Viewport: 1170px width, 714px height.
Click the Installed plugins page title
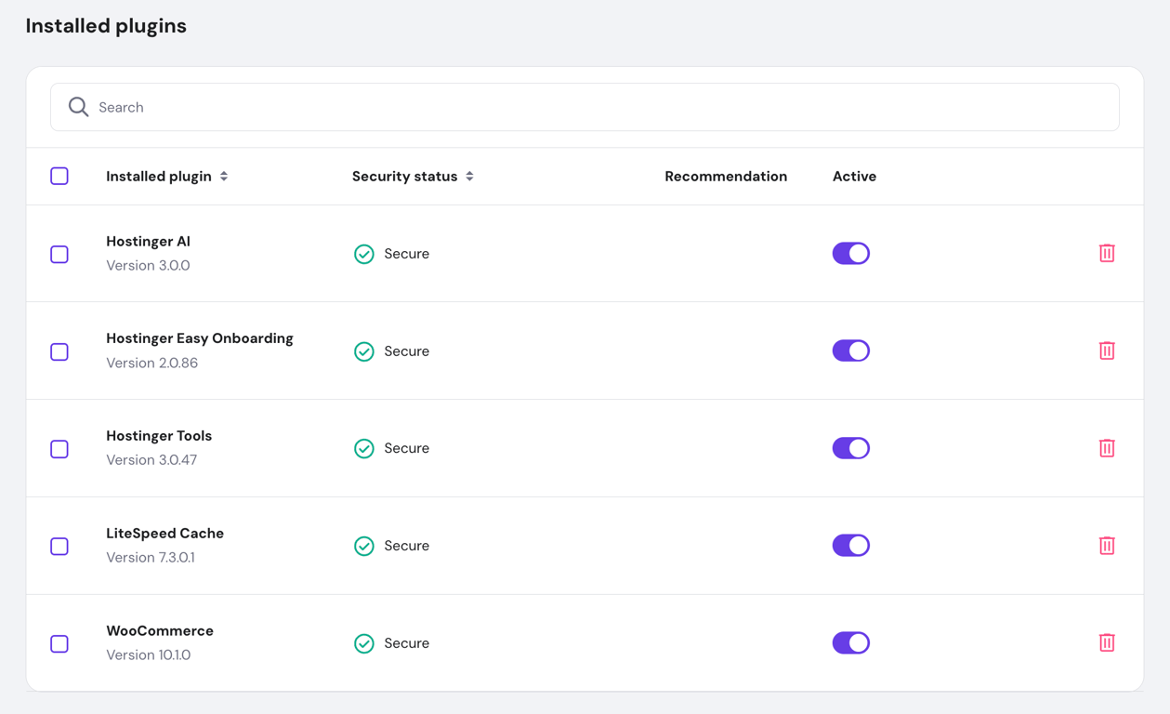[105, 25]
